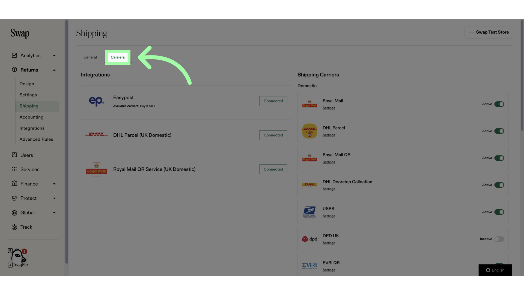This screenshot has width=524, height=295.
Task: Switch to General shipping tab
Action: [x=90, y=57]
